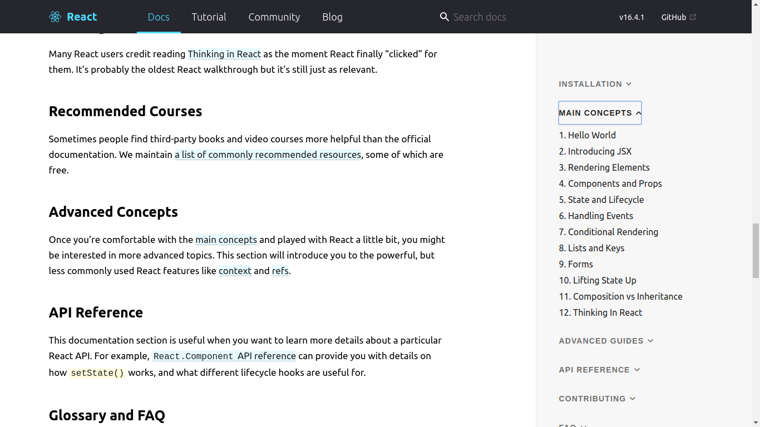Open the Lifting State Up page
Image resolution: width=760 pixels, height=427 pixels.
point(598,280)
